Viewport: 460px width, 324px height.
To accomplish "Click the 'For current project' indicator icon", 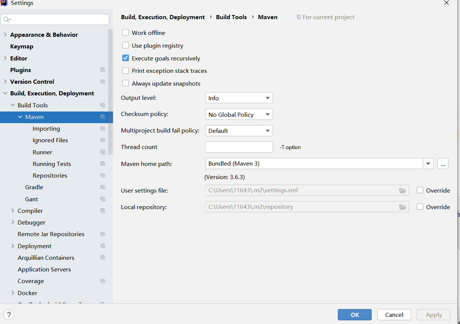I will pyautogui.click(x=299, y=17).
